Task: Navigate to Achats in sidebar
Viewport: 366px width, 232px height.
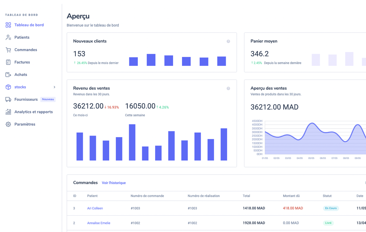Action: [x=21, y=75]
